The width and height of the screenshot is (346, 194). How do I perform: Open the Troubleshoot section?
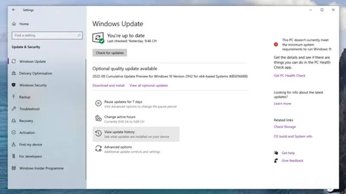[29, 109]
